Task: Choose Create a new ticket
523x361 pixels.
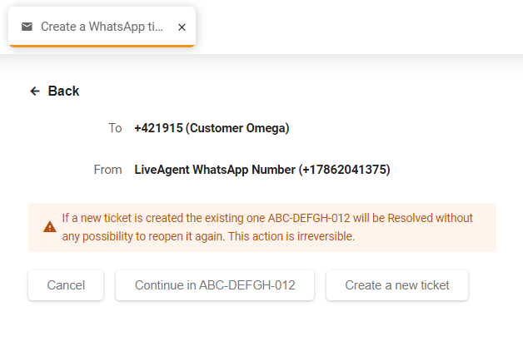Action: pyautogui.click(x=397, y=285)
